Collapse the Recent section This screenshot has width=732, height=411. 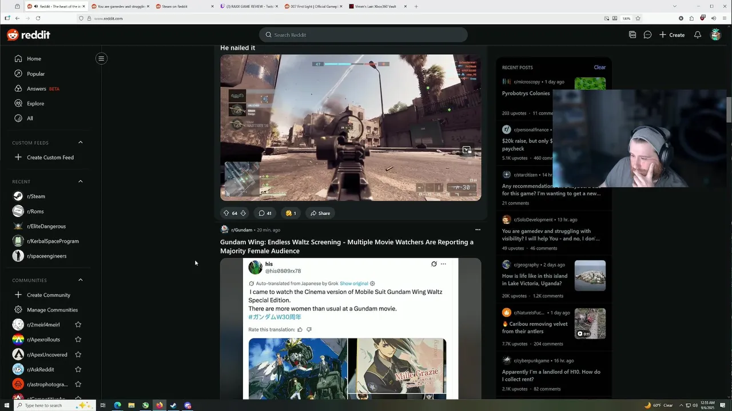81,181
